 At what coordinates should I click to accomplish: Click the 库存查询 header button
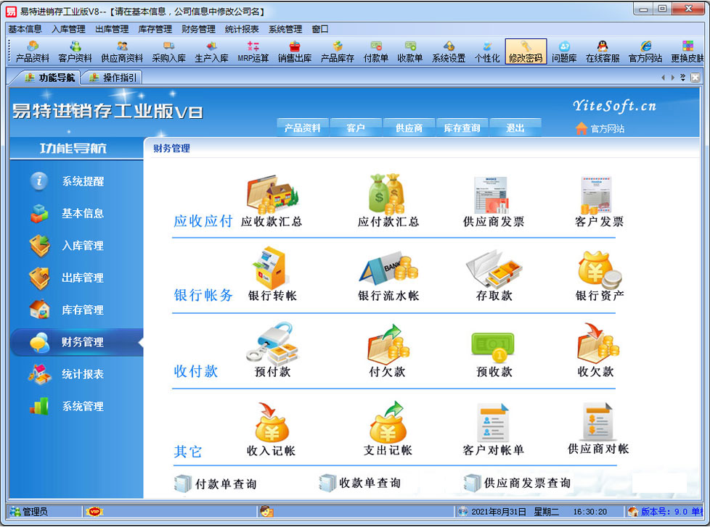(x=462, y=128)
